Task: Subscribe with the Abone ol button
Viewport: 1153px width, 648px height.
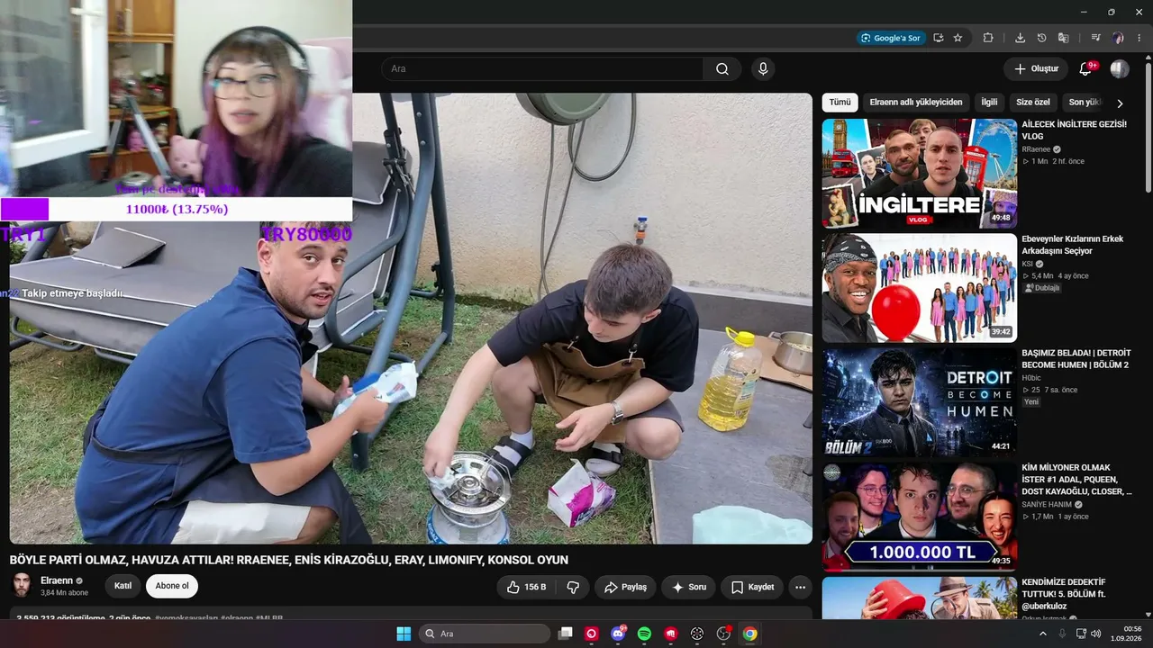Action: pos(172,586)
